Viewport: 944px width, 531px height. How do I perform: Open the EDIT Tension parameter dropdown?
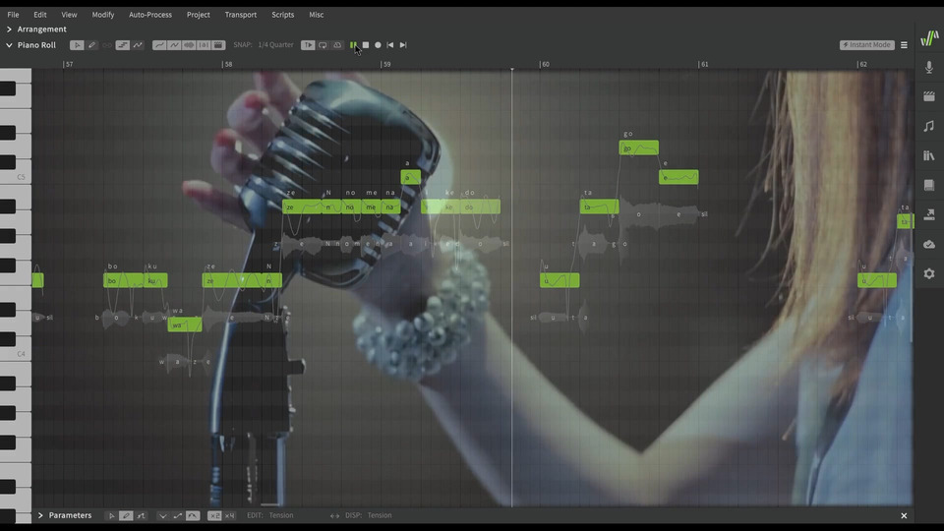(281, 515)
